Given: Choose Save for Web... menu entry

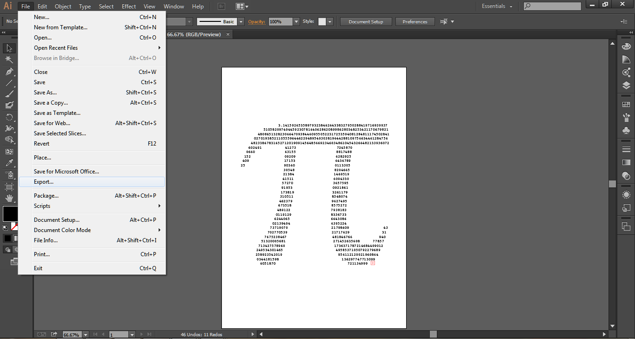Looking at the screenshot, I should tap(92, 123).
